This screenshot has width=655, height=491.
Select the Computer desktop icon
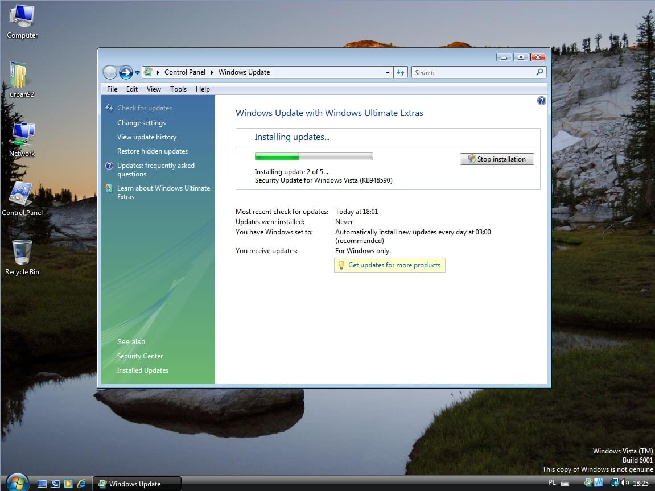(x=22, y=22)
